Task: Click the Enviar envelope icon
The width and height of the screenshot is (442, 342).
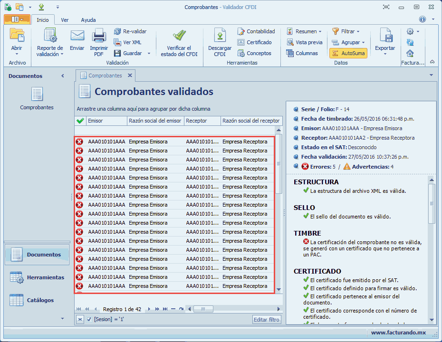Action: click(77, 35)
